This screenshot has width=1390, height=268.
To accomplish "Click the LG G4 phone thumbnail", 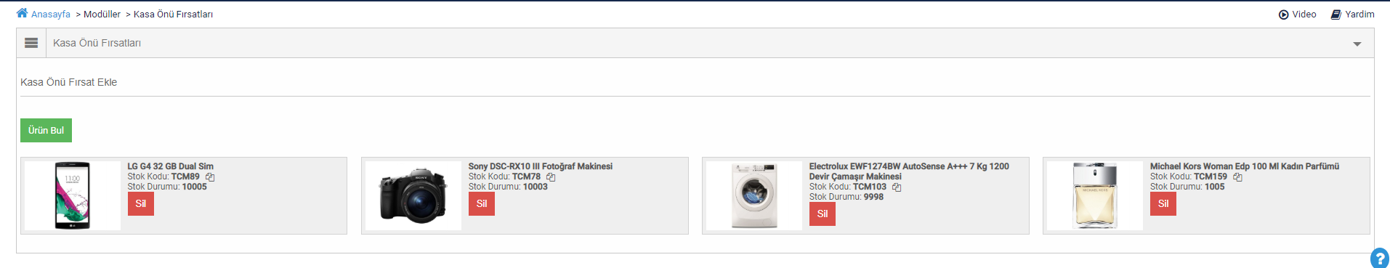I will point(73,196).
